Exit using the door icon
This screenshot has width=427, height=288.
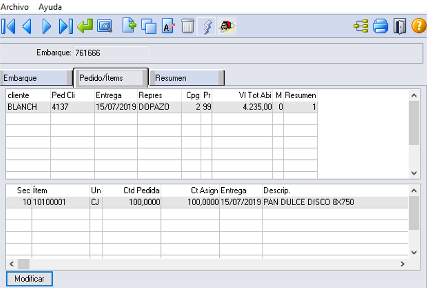400,26
